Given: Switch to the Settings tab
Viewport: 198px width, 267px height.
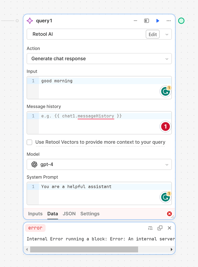Looking at the screenshot, I should [90, 214].
